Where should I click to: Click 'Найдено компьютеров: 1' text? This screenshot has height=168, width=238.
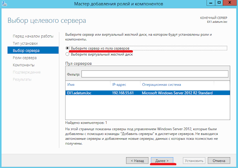click(x=86, y=123)
